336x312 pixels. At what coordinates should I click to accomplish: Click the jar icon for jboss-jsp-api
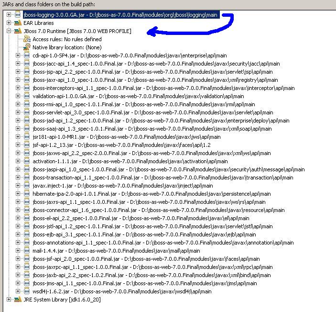[27, 72]
